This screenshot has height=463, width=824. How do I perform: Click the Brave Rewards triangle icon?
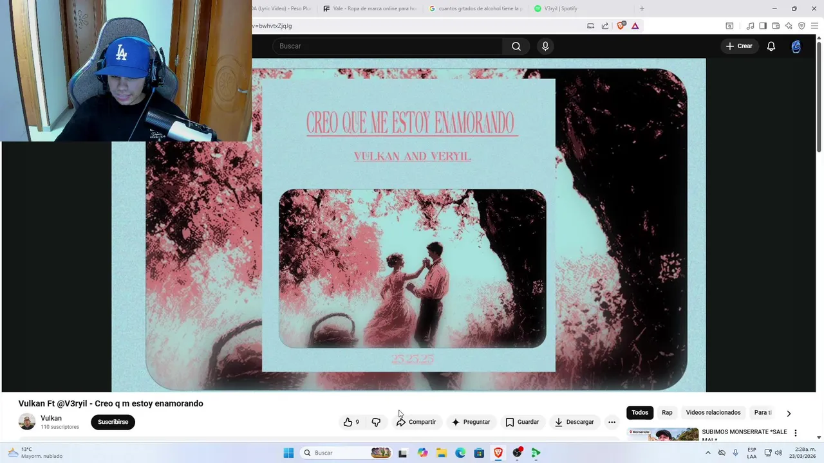[x=635, y=26]
